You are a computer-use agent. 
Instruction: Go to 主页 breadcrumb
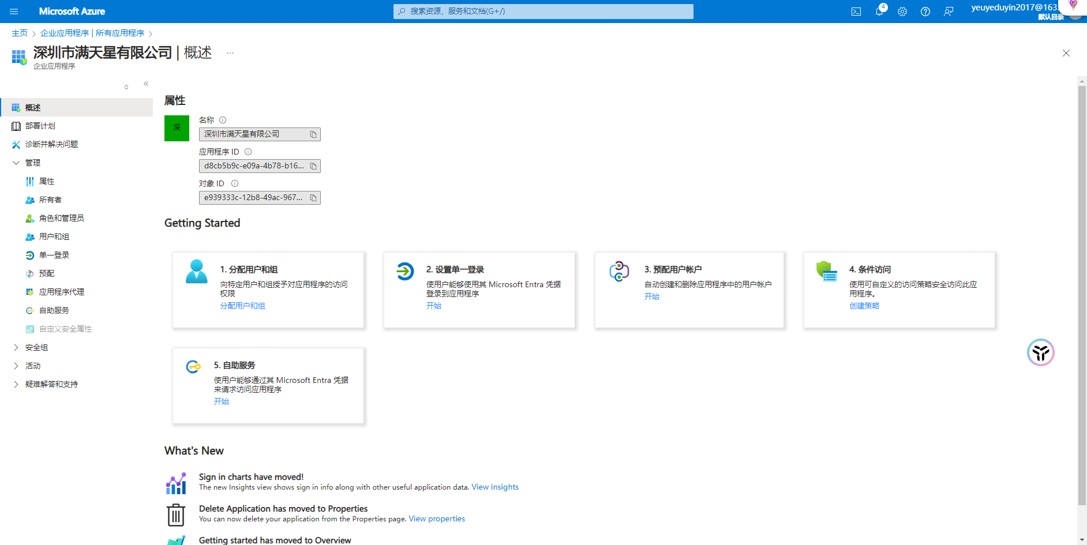pos(20,33)
